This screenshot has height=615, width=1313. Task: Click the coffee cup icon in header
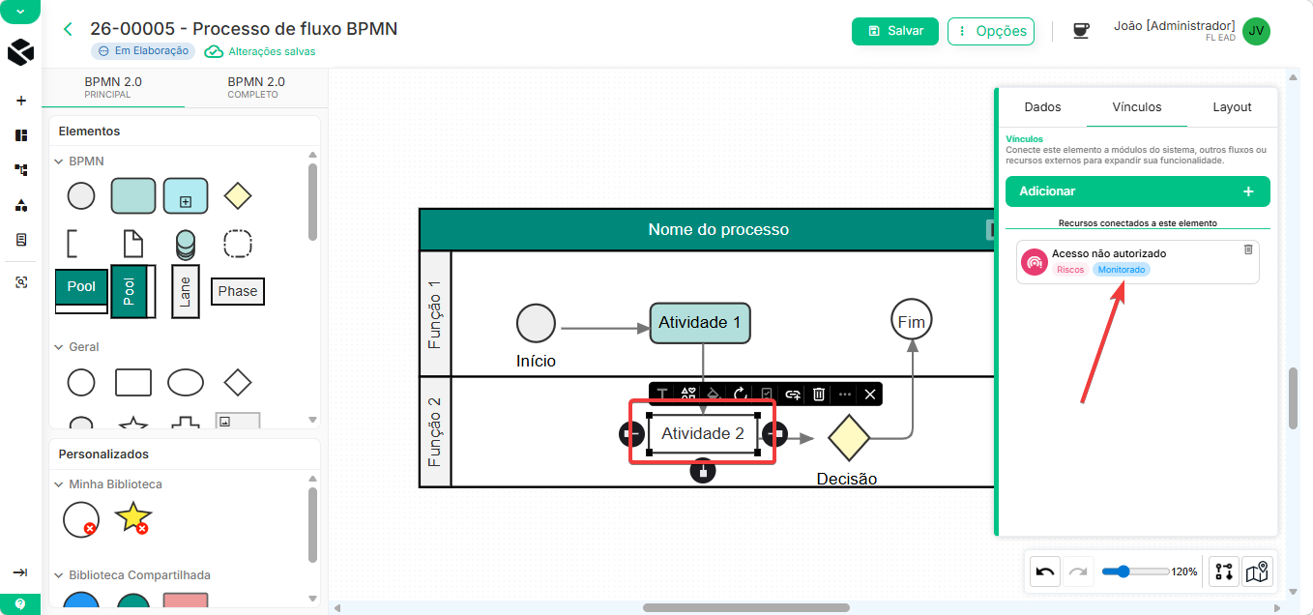[x=1081, y=31]
